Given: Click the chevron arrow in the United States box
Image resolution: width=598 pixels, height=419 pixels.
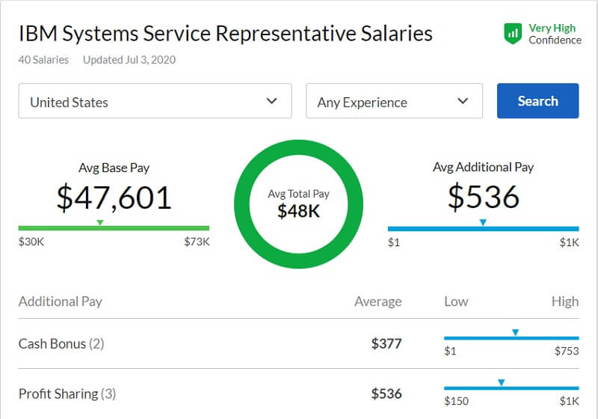Looking at the screenshot, I should point(272,101).
